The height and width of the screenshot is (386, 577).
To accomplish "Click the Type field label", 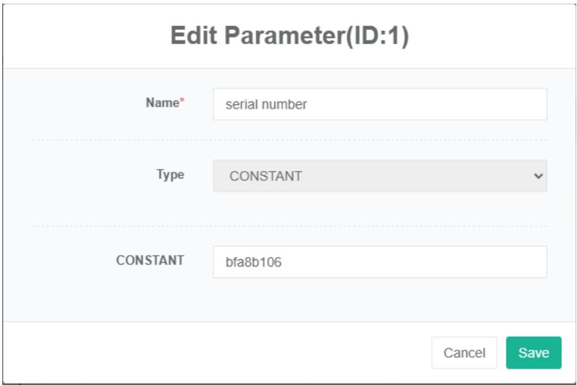I will pos(171,175).
